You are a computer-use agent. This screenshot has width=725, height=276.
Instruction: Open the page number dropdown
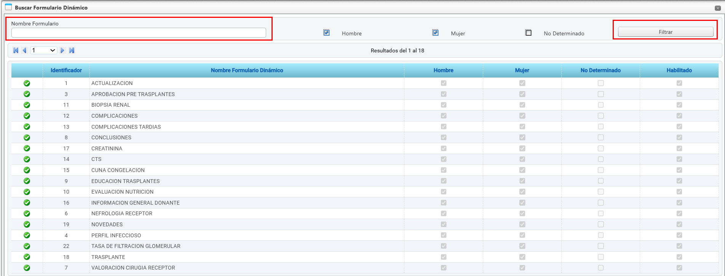tap(44, 50)
